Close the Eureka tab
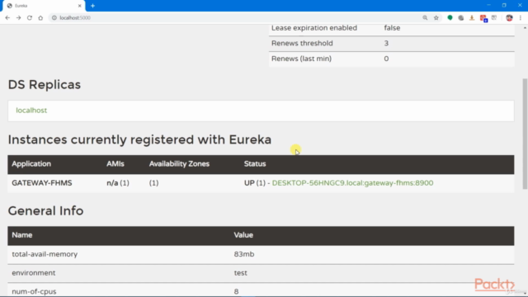The width and height of the screenshot is (528, 297). coord(80,6)
